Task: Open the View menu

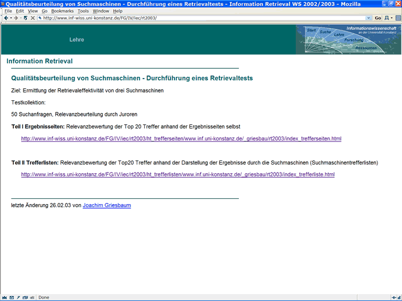Action: tap(33, 11)
